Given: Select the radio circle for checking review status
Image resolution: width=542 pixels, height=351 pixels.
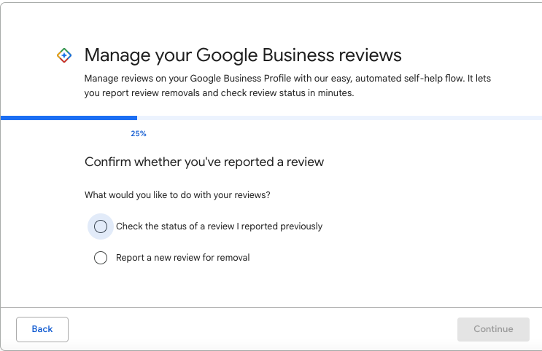Looking at the screenshot, I should 101,226.
